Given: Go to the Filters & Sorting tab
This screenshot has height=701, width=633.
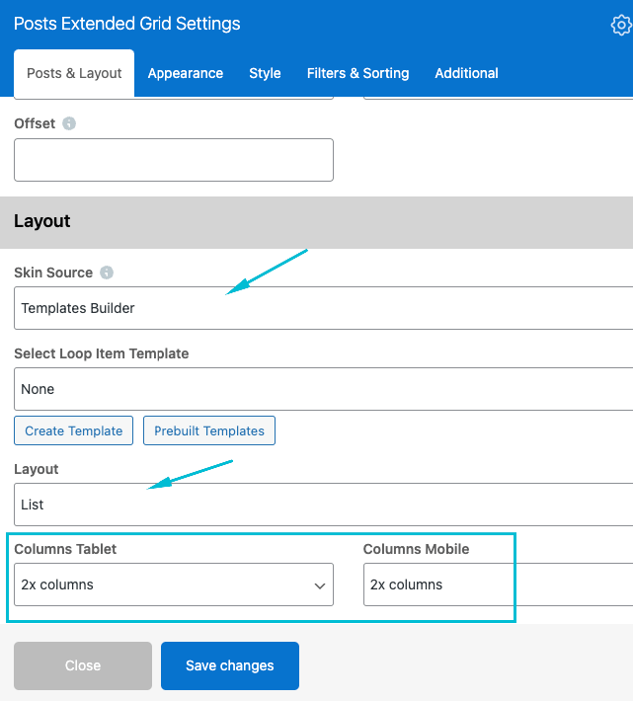Looking at the screenshot, I should pyautogui.click(x=357, y=73).
